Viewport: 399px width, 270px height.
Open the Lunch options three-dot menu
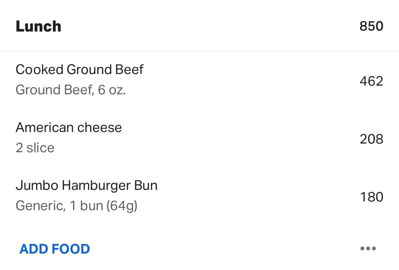[368, 248]
